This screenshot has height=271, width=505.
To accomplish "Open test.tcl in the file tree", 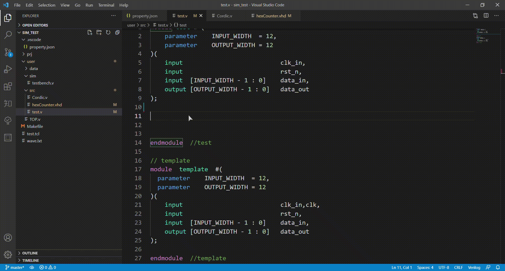I will [x=69, y=134].
